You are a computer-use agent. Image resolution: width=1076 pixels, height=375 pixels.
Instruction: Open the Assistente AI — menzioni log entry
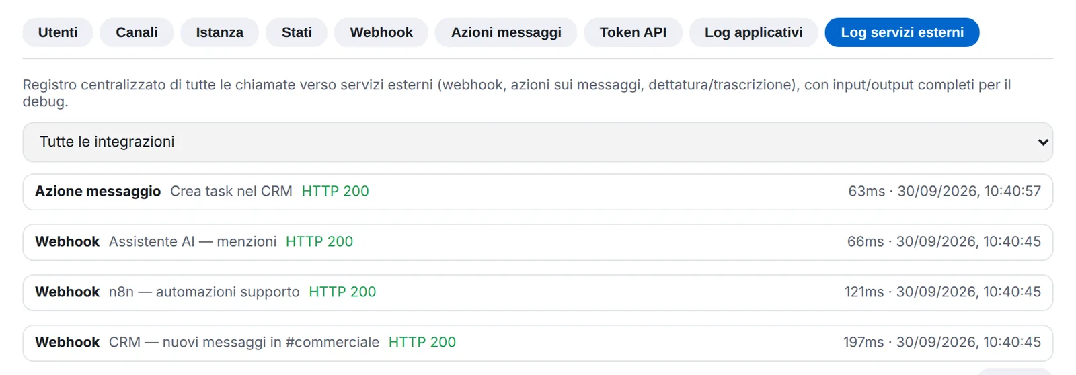point(537,242)
